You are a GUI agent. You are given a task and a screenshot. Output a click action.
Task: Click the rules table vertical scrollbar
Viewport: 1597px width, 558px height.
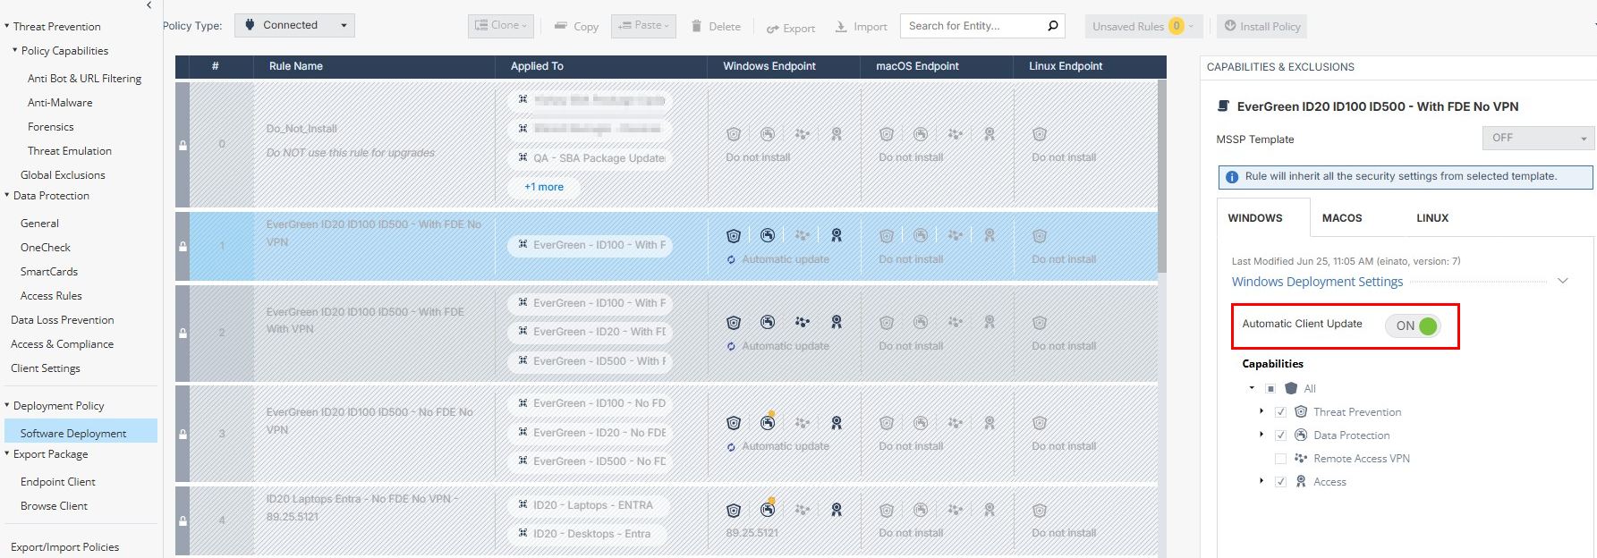point(1162,175)
